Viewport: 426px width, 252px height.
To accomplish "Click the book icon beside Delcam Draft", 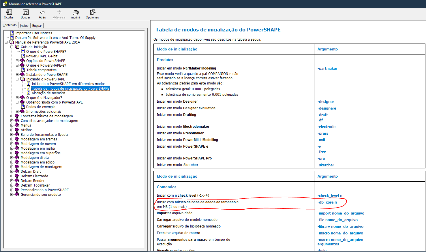I will (16, 171).
